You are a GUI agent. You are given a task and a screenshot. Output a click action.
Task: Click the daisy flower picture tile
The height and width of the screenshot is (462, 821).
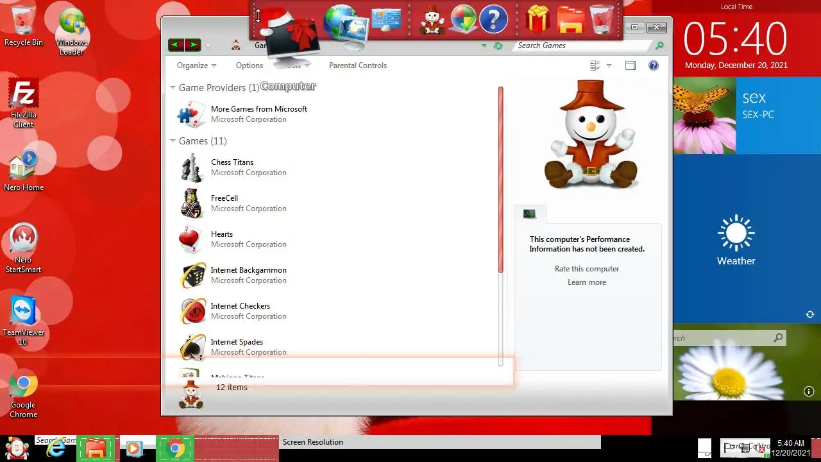[747, 363]
